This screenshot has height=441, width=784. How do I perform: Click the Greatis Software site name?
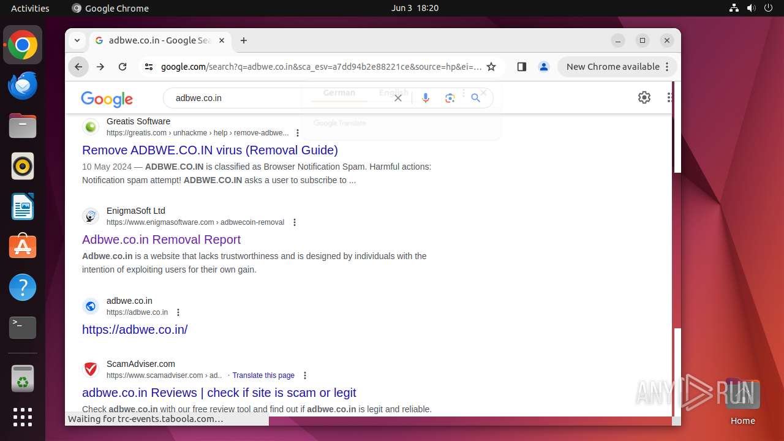tap(138, 121)
